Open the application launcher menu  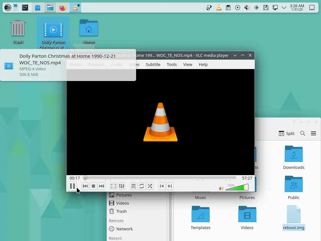(x=8, y=8)
